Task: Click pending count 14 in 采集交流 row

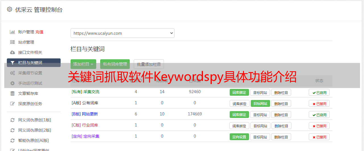Action: point(162,92)
